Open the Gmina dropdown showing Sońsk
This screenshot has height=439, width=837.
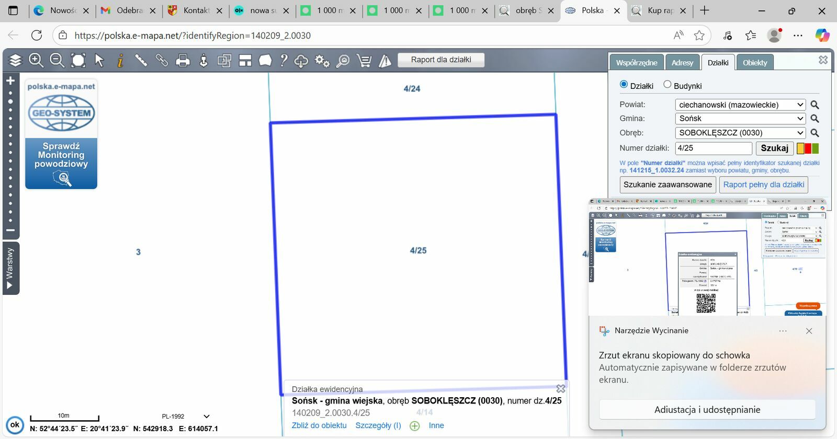740,118
